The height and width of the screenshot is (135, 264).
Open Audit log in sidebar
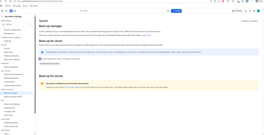7,41
